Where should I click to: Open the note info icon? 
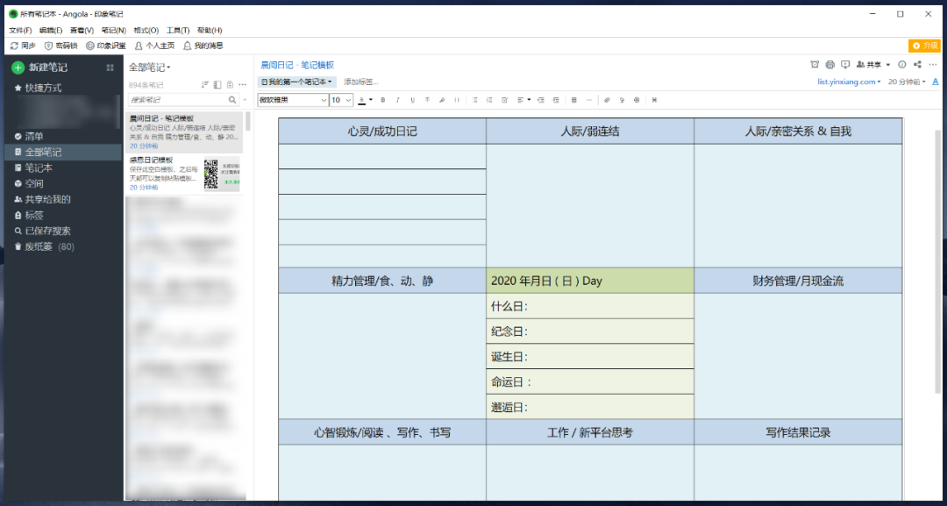tap(902, 65)
